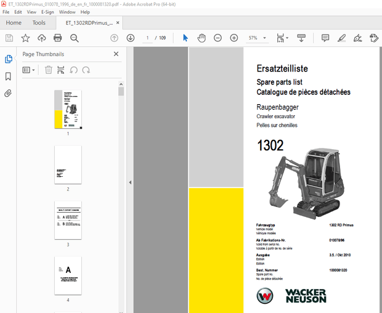This screenshot has width=382, height=313.
Task: Go to next page arrow
Action: 131,38
